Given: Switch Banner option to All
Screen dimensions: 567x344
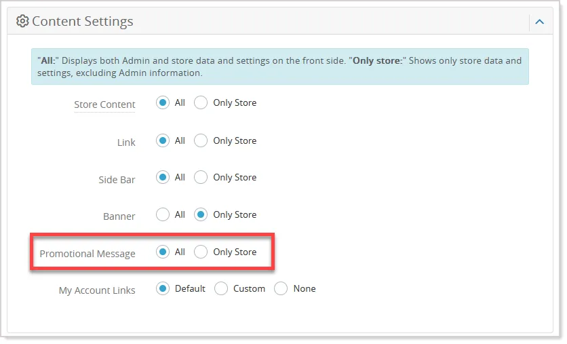Looking at the screenshot, I should 163,214.
